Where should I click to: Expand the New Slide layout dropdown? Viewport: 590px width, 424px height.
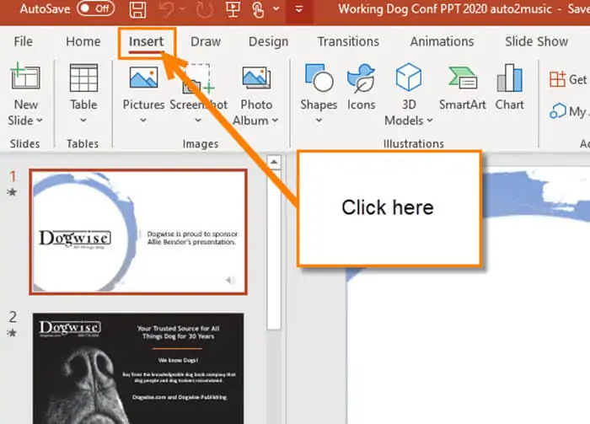[x=25, y=121]
